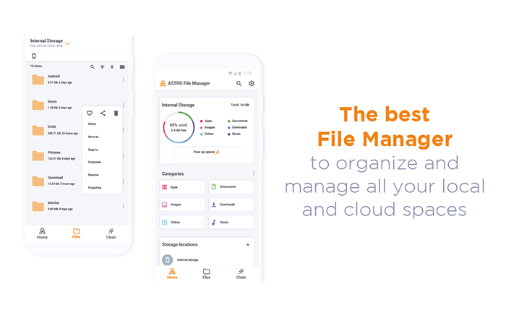The width and height of the screenshot is (506, 318).
Task: Open Categories three-dot options menu
Action: pyautogui.click(x=253, y=173)
